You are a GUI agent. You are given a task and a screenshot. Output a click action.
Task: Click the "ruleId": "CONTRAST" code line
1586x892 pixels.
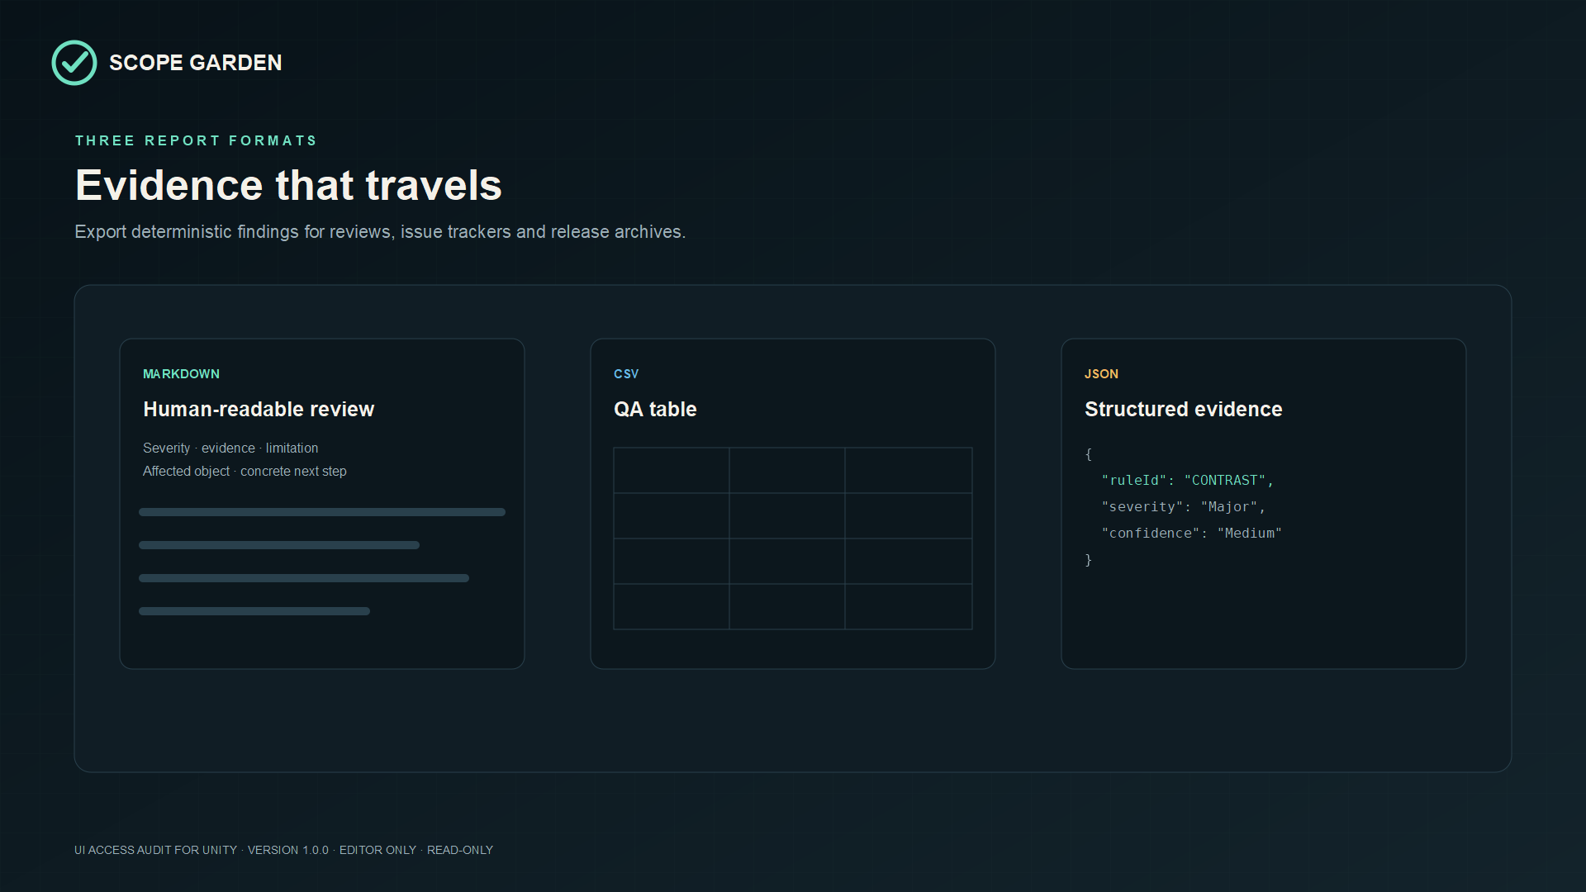click(1187, 481)
